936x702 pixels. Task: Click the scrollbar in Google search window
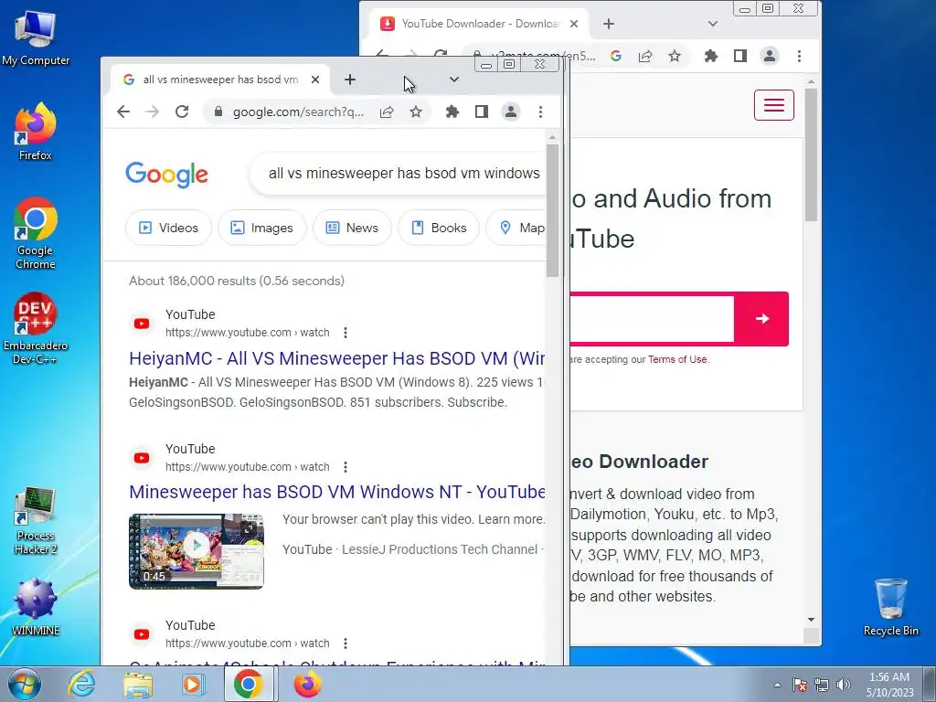(x=552, y=211)
